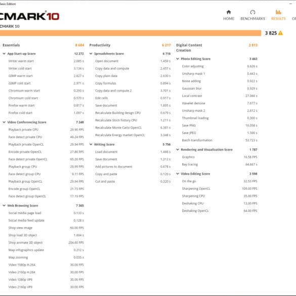Click the Chromium cold start row

coord(46,98)
